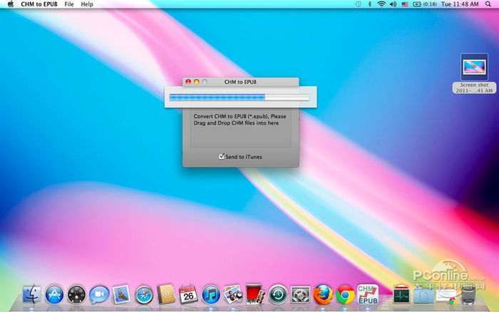
Task: Open iPhoto from the dock
Action: click(x=233, y=294)
